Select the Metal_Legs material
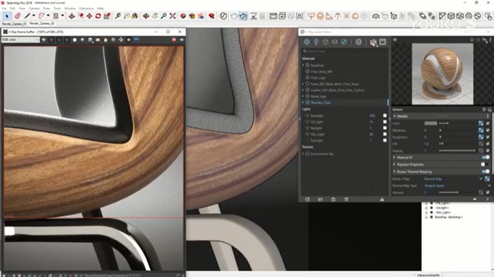The image size is (494, 277). coord(318,96)
